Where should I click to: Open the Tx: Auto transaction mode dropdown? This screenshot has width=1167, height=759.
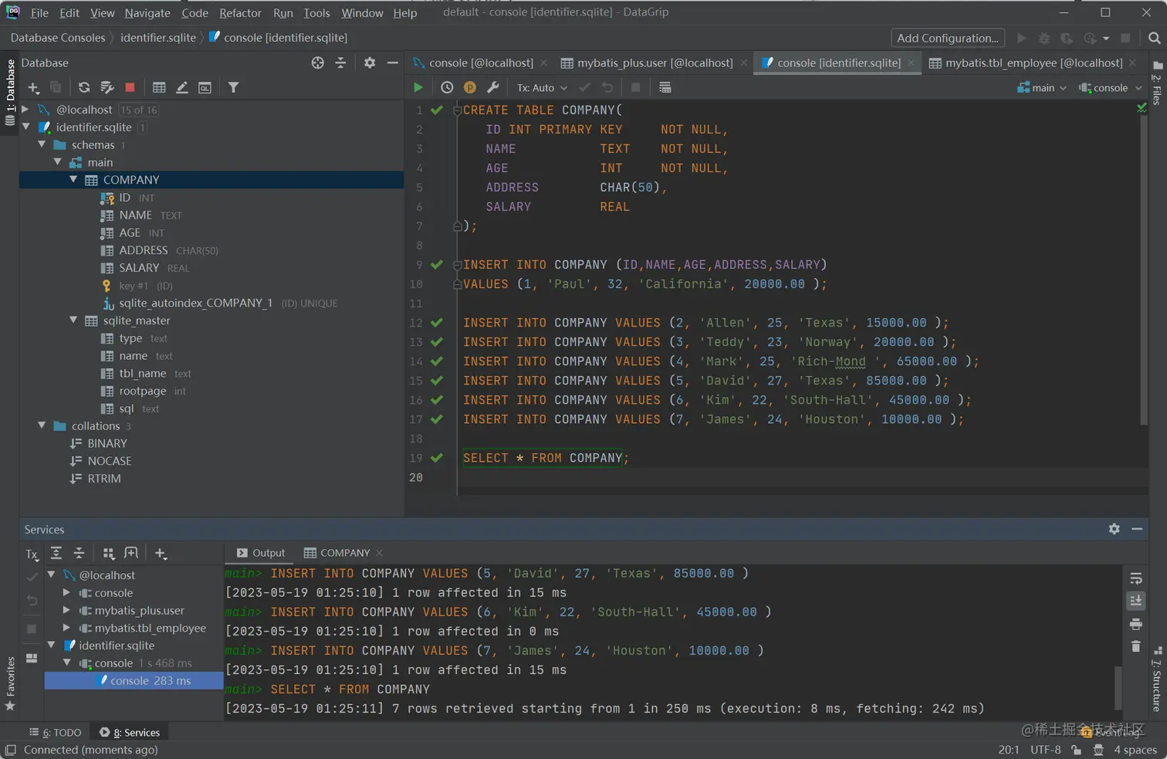pos(542,88)
